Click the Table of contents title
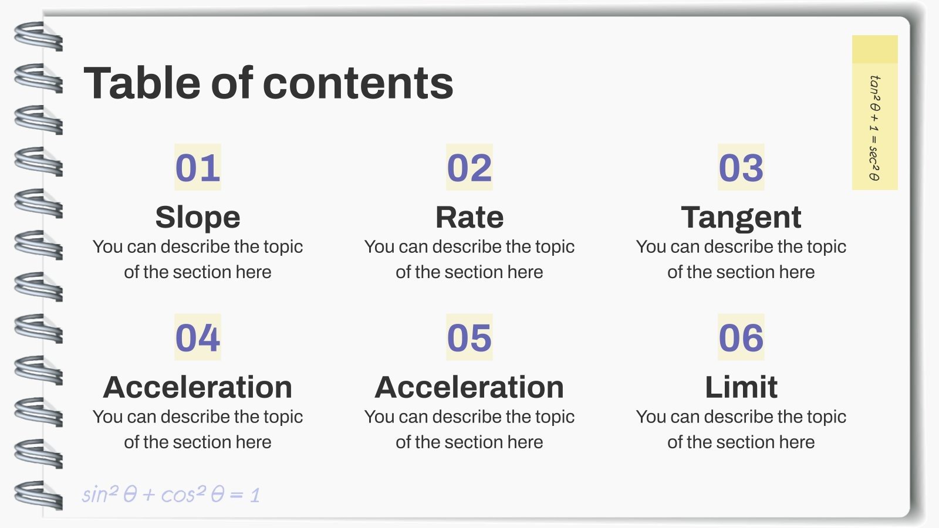The width and height of the screenshot is (939, 528). coord(269,83)
